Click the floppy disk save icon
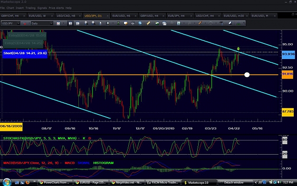297x186 pixels. coord(178,23)
